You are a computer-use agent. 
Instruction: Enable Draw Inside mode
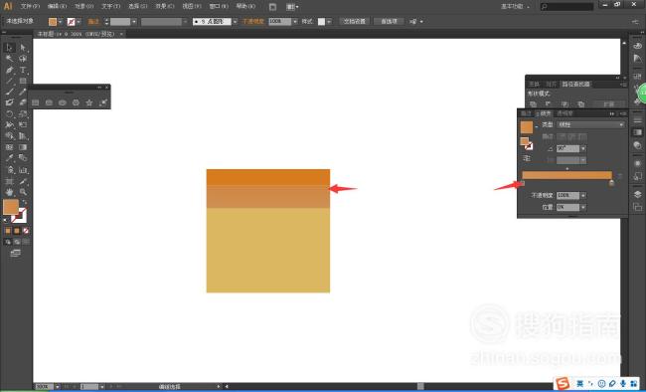coord(26,242)
